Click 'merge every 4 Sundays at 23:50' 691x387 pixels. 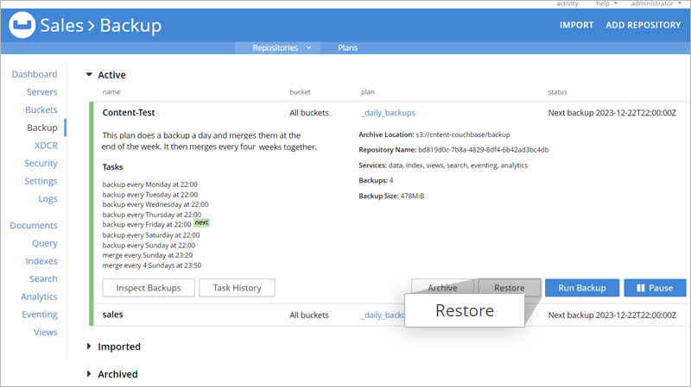(152, 265)
